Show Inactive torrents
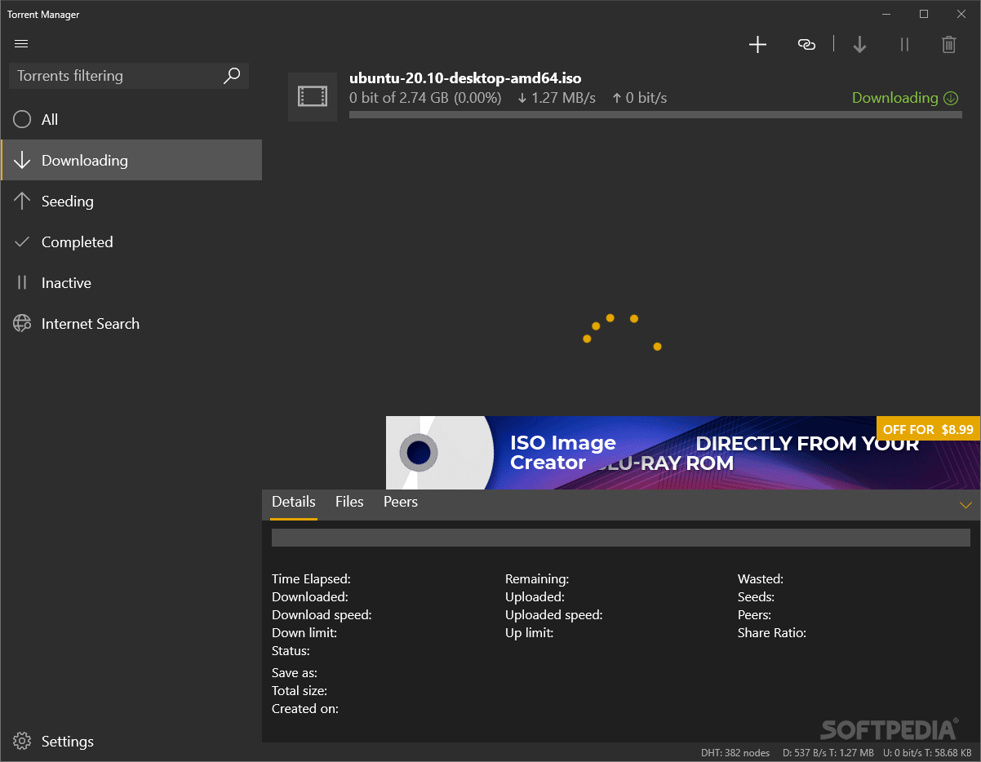The height and width of the screenshot is (762, 981). 131,282
